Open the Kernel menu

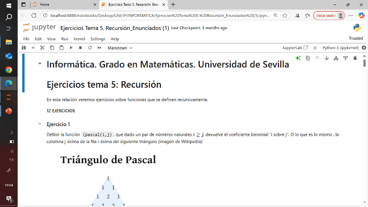pyautogui.click(x=79, y=39)
